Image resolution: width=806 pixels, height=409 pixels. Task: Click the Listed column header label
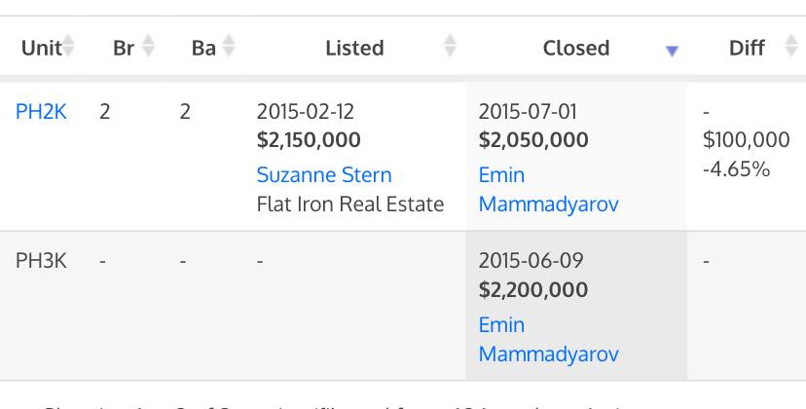pos(354,48)
